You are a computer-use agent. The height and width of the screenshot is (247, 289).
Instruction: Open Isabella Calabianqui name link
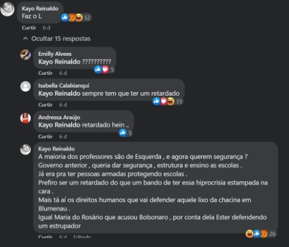[63, 85]
